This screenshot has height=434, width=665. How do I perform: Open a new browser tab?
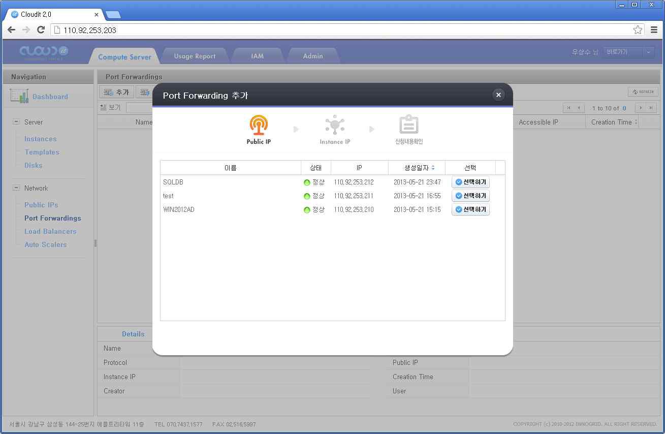[x=113, y=15]
